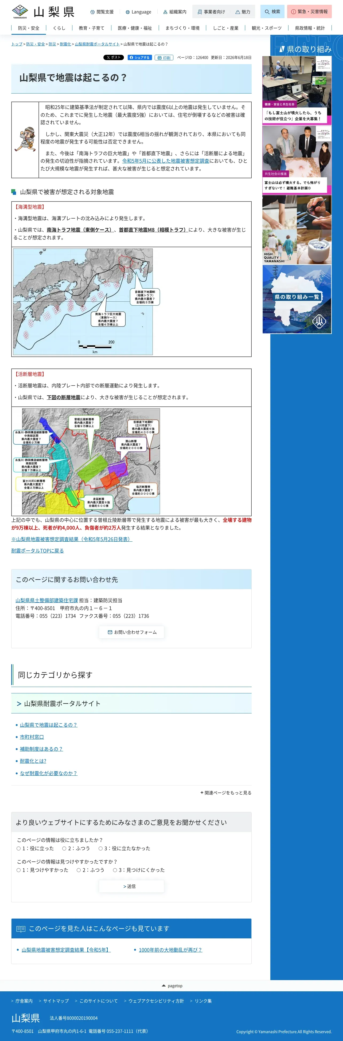343x1041 pixels.
Task: Print the page with 印刷
Action: click(x=164, y=58)
